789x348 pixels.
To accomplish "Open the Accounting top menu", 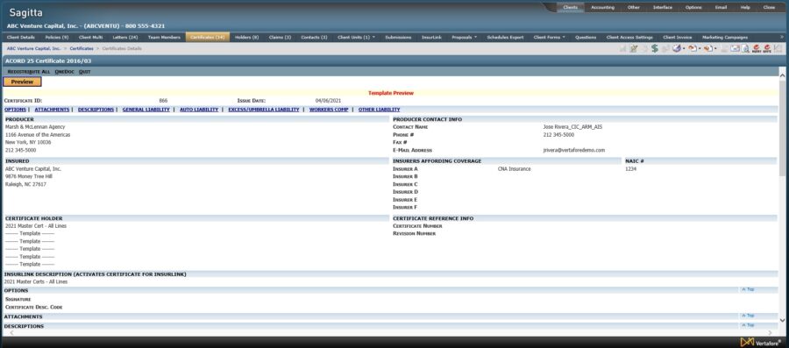I will [x=602, y=8].
